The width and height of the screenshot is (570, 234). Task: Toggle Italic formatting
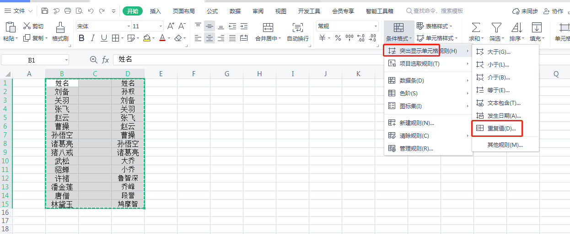93,38
